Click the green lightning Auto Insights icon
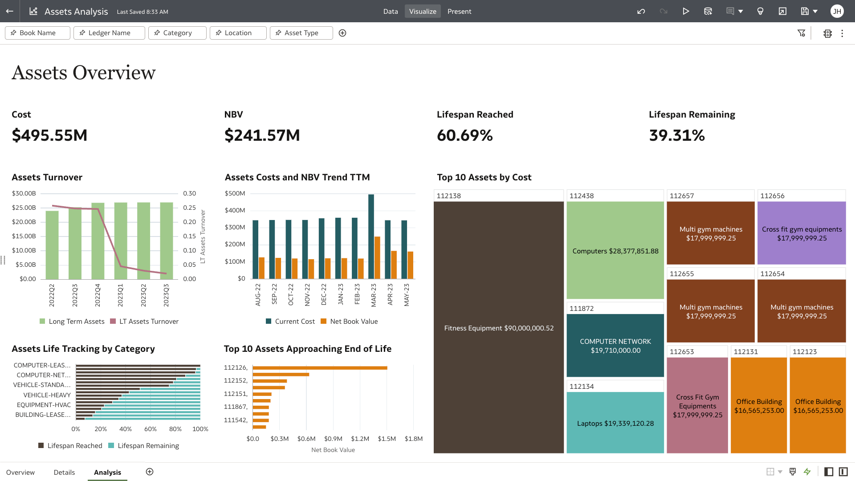Image resolution: width=855 pixels, height=481 pixels. 807,472
